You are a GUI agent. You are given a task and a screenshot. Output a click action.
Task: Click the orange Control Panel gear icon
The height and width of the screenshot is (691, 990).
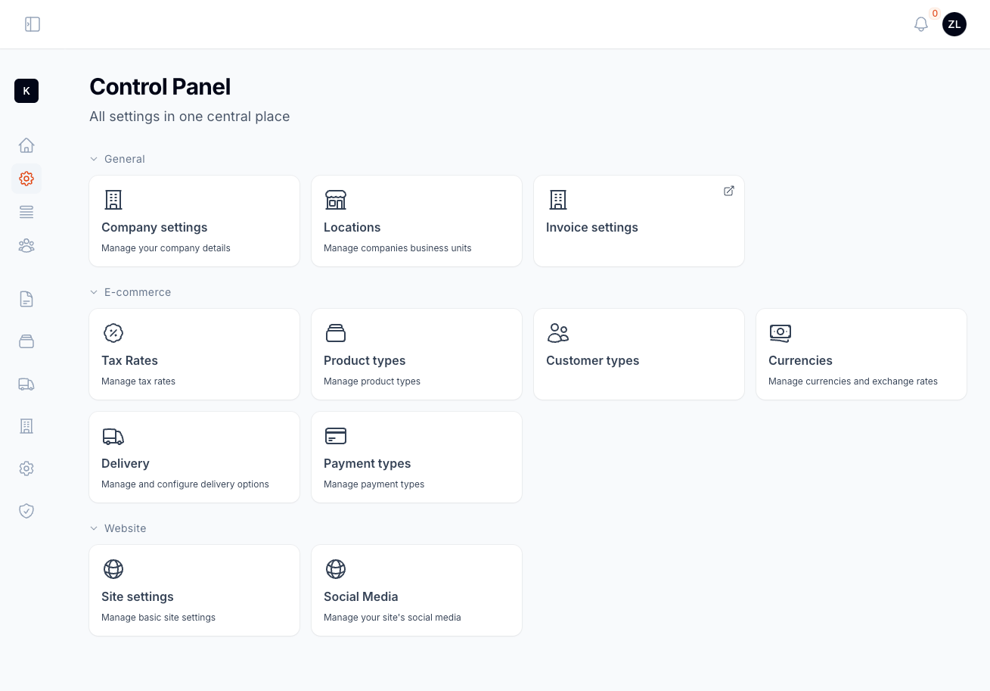pos(26,179)
